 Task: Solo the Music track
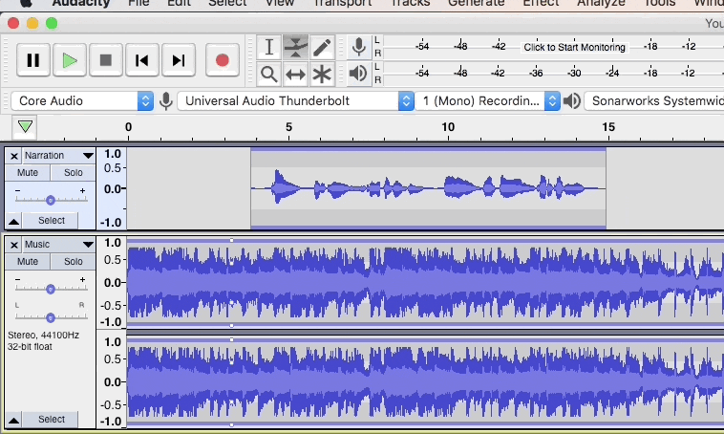[x=73, y=261]
